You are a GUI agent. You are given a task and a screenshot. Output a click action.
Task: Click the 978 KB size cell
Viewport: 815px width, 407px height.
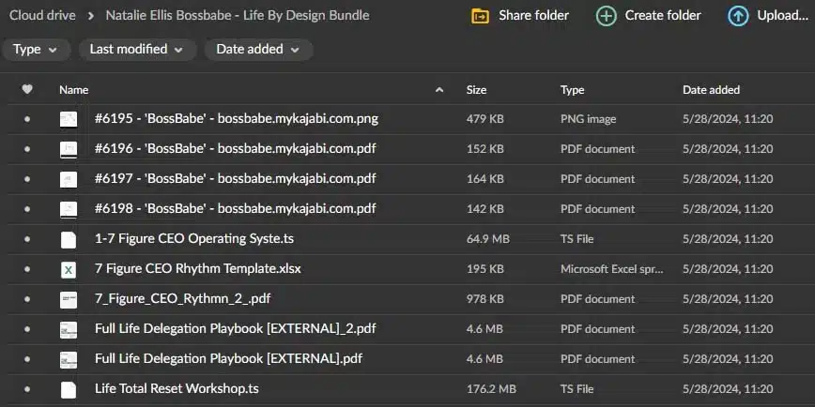coord(484,299)
